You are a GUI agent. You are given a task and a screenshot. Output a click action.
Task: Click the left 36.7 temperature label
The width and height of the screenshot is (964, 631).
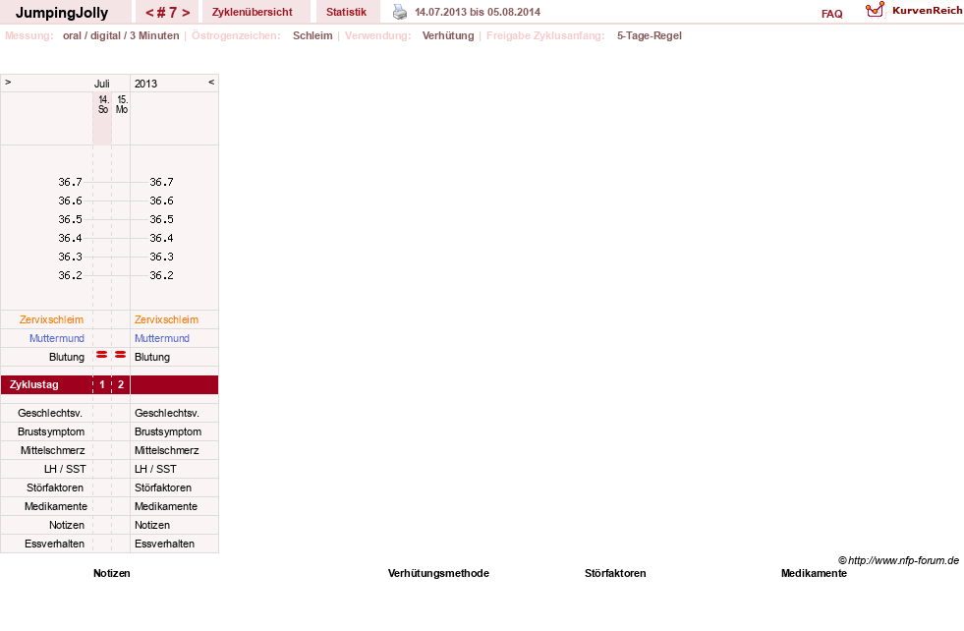pos(70,182)
